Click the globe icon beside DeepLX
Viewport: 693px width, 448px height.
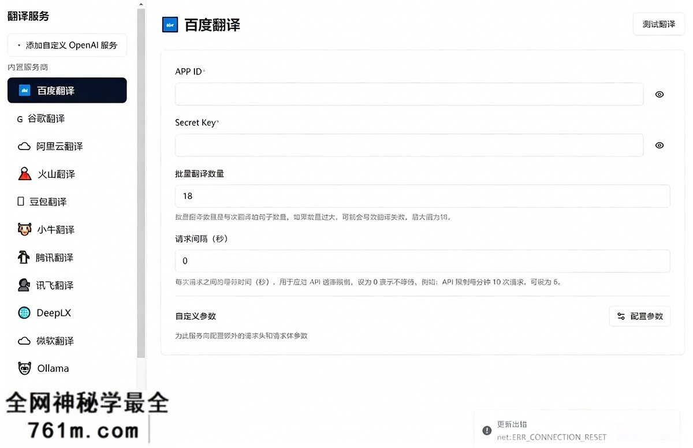tap(24, 313)
